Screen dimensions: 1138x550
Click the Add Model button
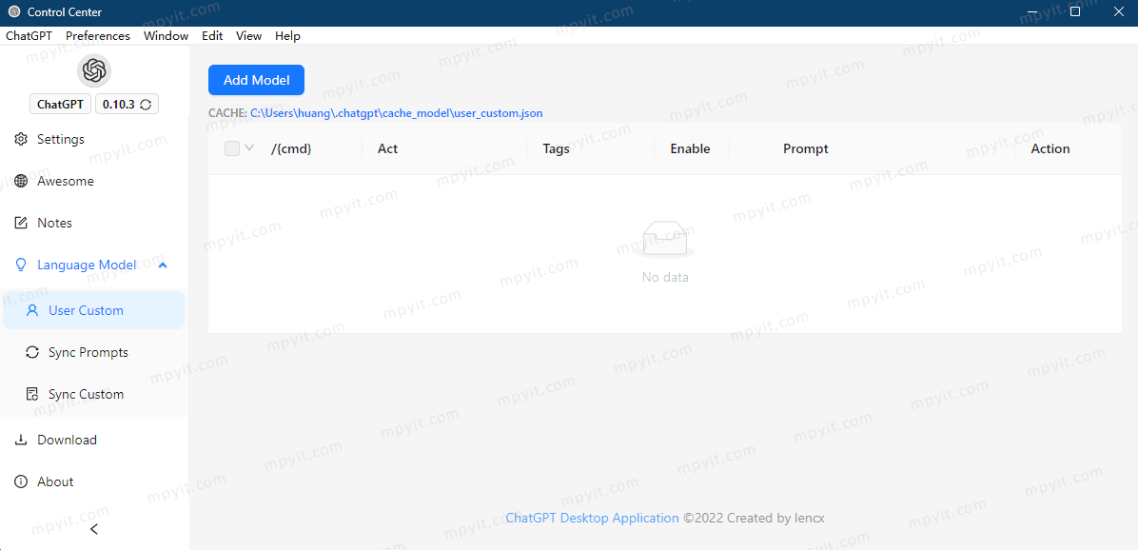tap(256, 80)
